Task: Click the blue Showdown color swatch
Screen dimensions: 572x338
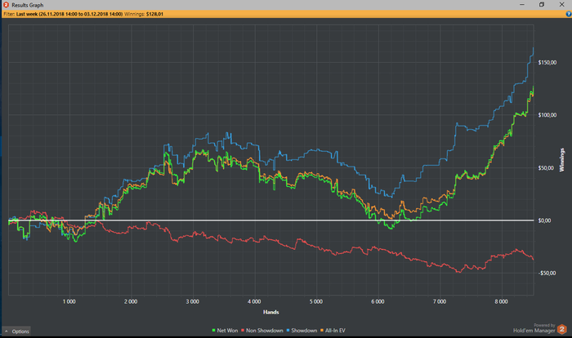Action: pos(288,331)
